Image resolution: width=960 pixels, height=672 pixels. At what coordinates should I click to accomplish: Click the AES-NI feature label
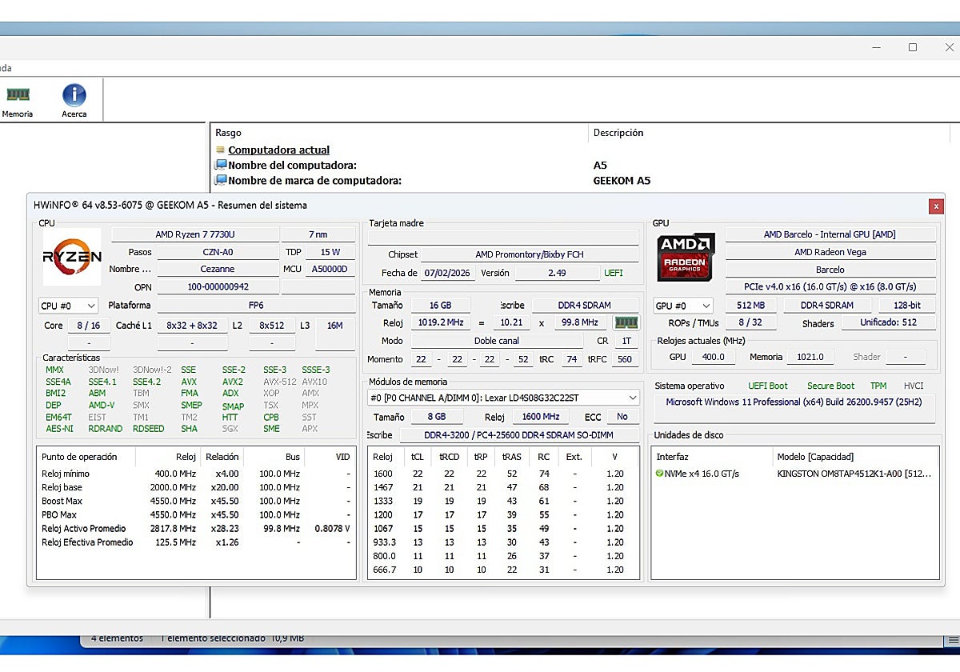coord(58,429)
